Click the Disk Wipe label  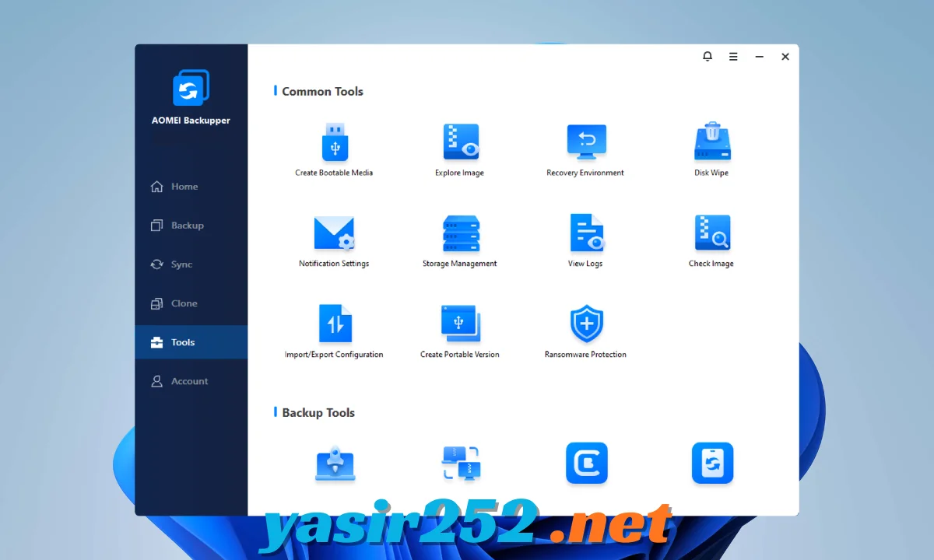pos(711,173)
